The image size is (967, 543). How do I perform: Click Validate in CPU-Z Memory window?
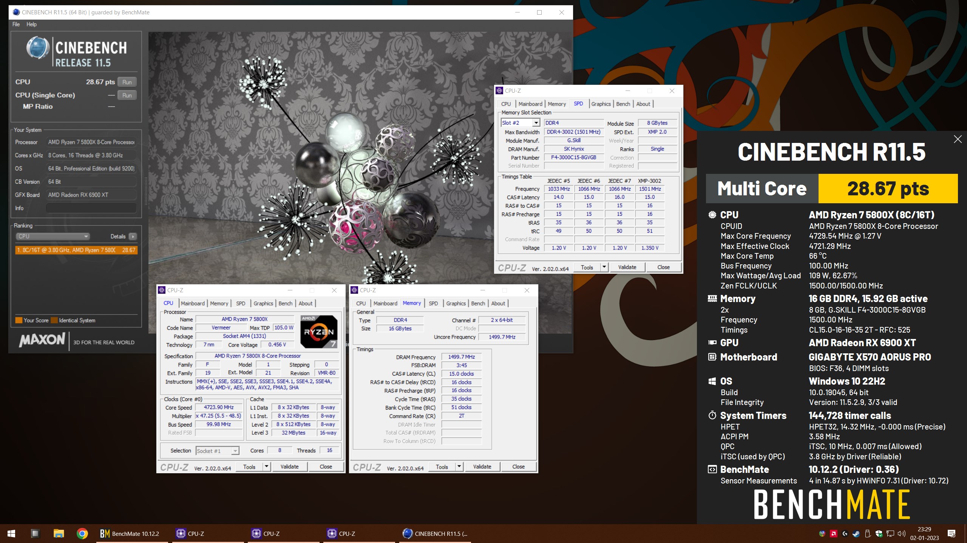[x=482, y=467]
